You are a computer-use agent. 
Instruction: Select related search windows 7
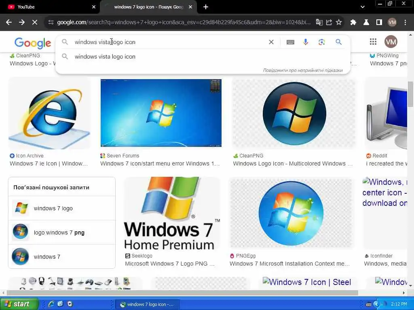pos(62,256)
